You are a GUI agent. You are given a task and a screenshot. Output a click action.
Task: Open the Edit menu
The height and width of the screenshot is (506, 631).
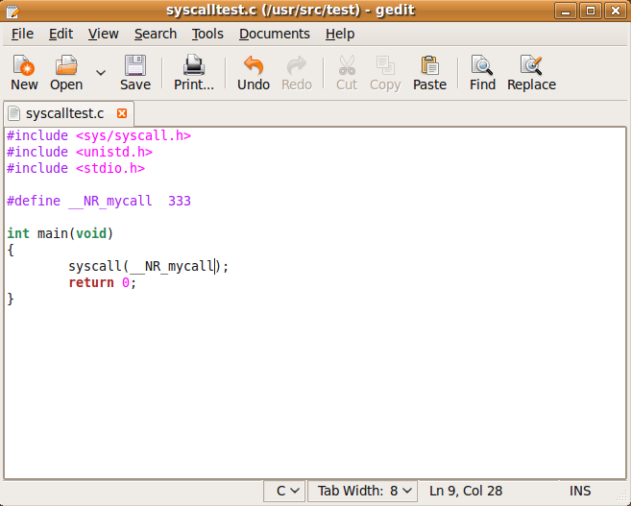click(61, 34)
